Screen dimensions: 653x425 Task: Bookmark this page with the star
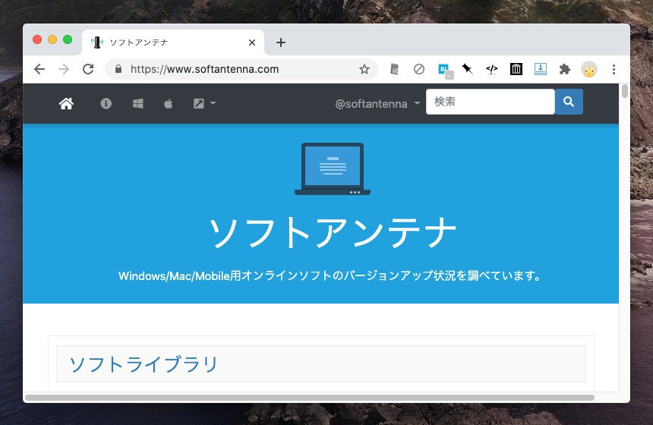pyautogui.click(x=364, y=69)
